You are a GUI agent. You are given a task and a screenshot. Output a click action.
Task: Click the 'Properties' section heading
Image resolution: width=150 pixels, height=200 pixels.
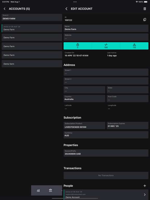coord(71,145)
